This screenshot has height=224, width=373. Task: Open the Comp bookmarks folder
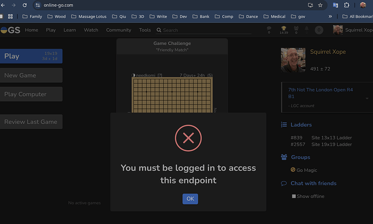pyautogui.click(x=224, y=16)
